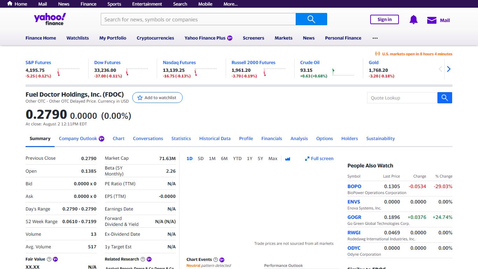Click inside the main search field
Screen dimensions: 478x269
198,19
